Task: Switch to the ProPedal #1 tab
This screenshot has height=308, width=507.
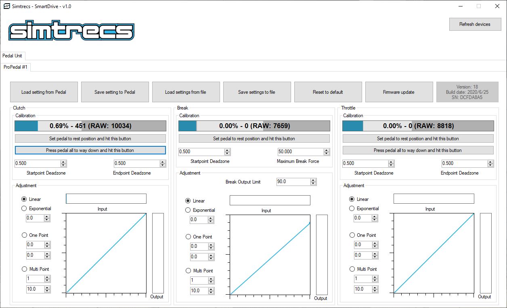Action: [16, 67]
